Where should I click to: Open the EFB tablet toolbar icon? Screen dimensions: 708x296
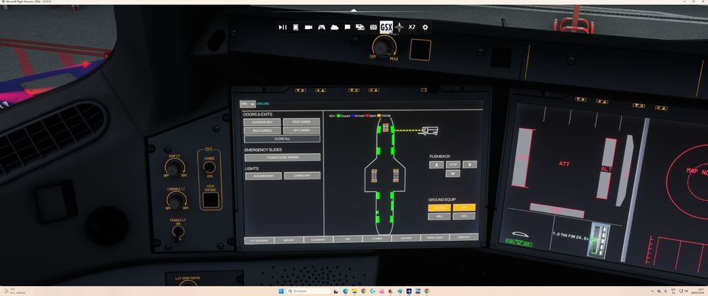pyautogui.click(x=296, y=27)
